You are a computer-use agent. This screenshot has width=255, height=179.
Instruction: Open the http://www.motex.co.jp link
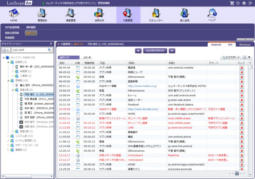142,86
